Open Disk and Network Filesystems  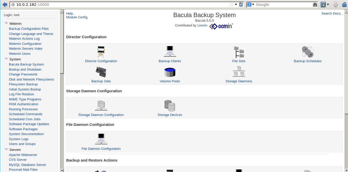coord(31,80)
